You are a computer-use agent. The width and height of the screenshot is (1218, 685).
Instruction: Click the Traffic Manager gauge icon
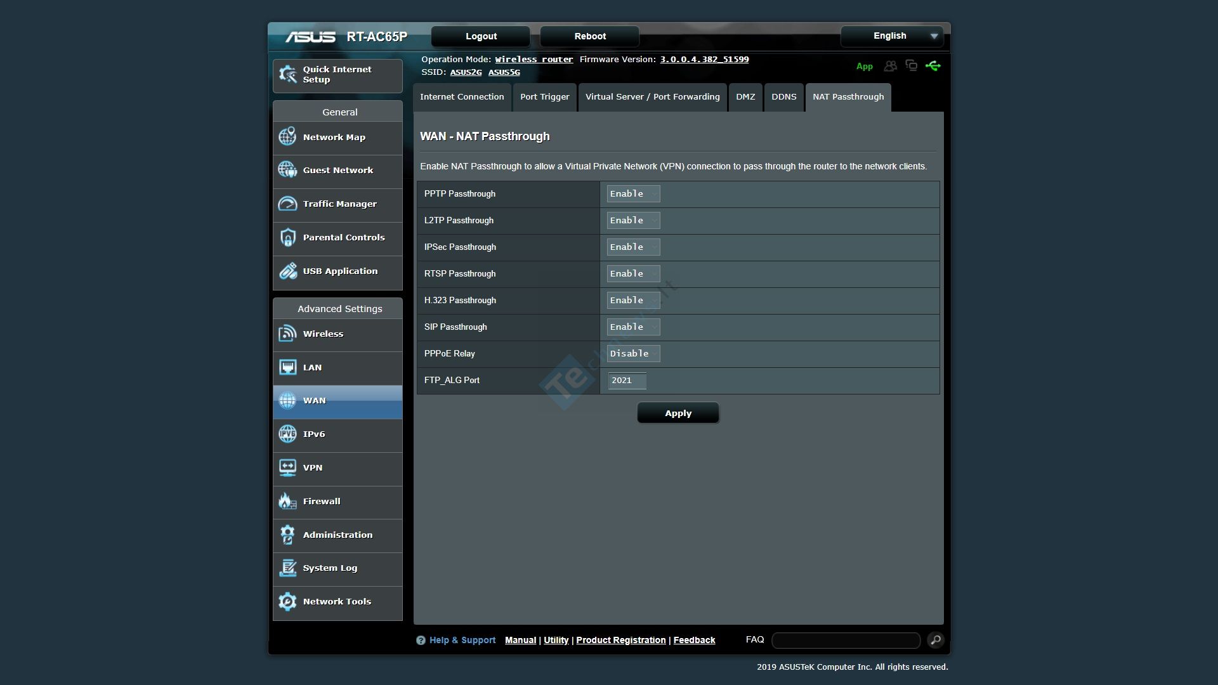(287, 204)
